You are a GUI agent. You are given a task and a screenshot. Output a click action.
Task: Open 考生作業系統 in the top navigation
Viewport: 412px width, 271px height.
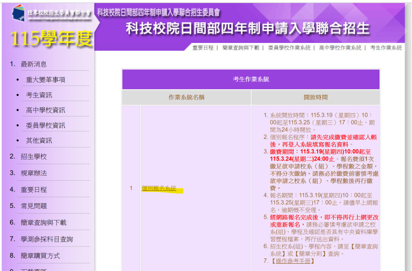coord(386,48)
